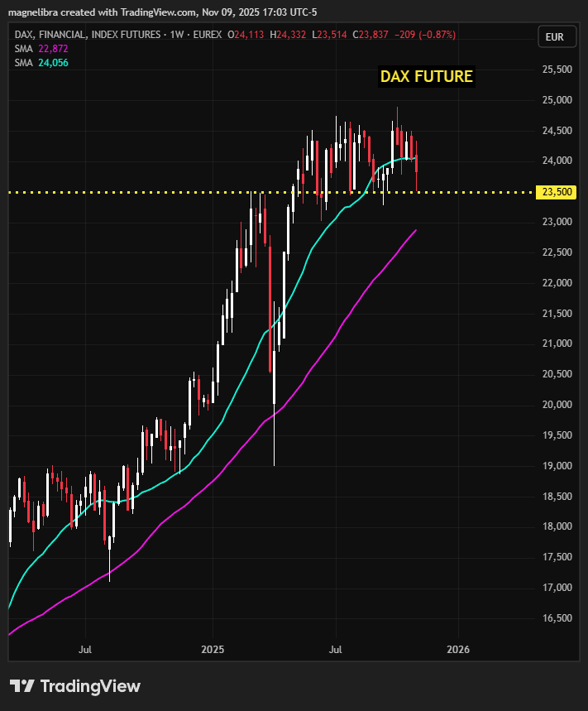Click the 18,000 price axis label
The height and width of the screenshot is (711, 588).
point(557,526)
